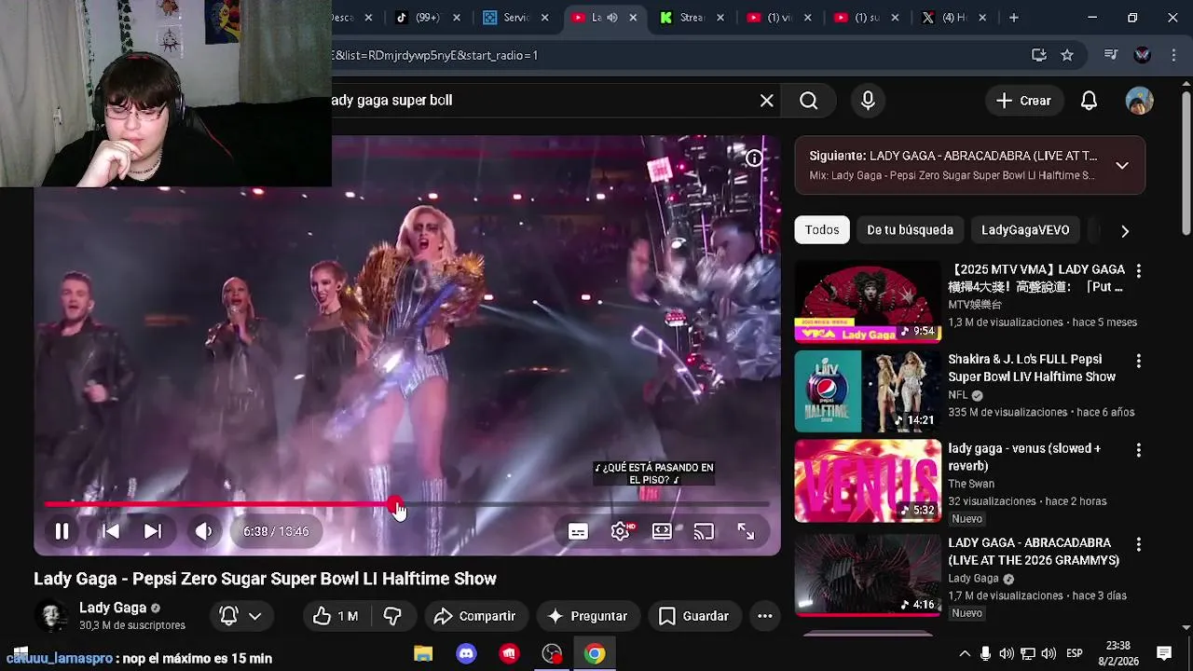Open Chrome's three-dot menu
Viewport: 1193px width, 671px height.
click(1172, 55)
